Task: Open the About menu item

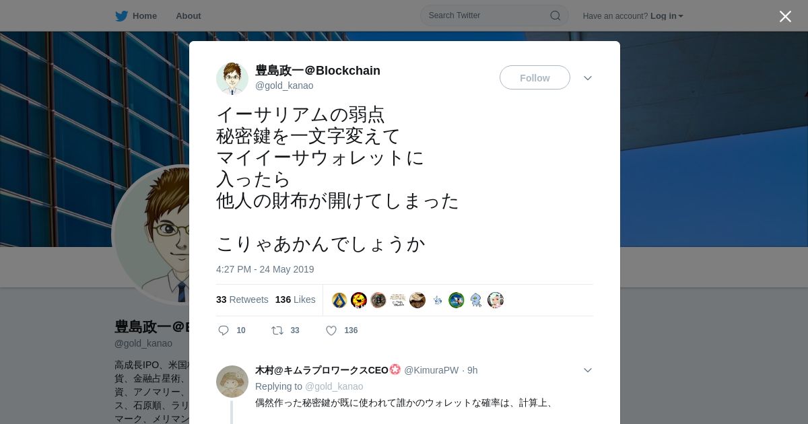Action: pyautogui.click(x=189, y=15)
